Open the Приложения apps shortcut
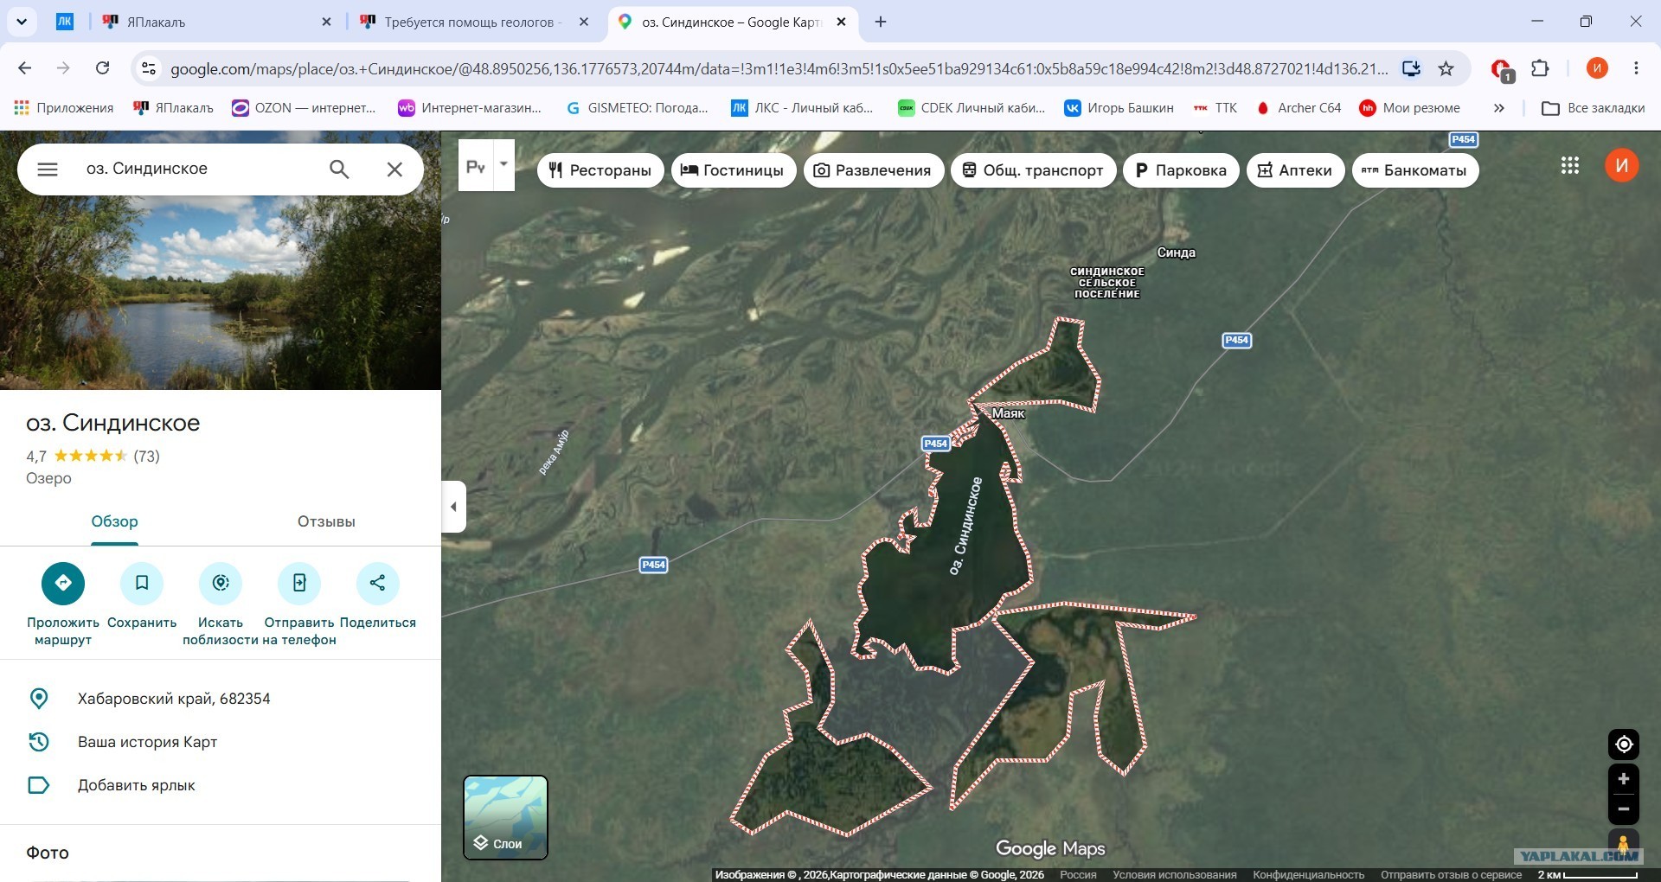This screenshot has width=1661, height=882. tap(64, 108)
